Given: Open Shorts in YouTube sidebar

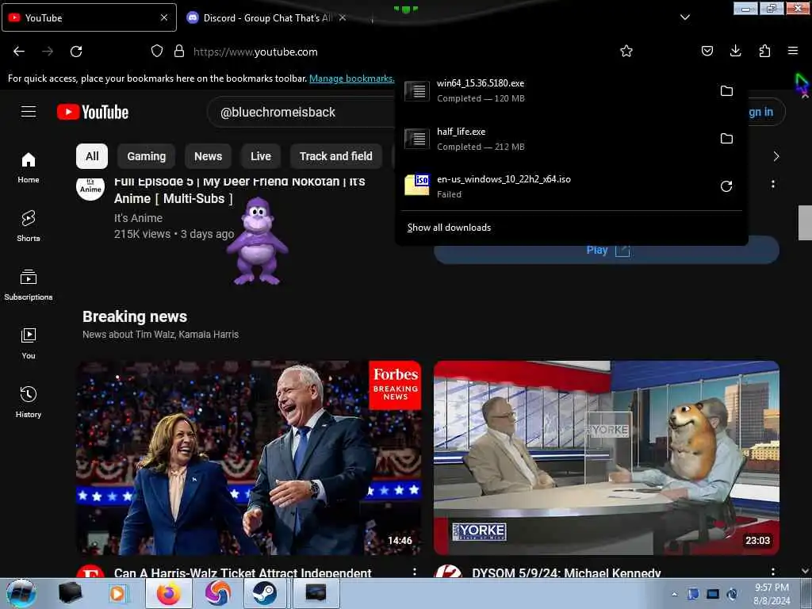Looking at the screenshot, I should point(29,226).
